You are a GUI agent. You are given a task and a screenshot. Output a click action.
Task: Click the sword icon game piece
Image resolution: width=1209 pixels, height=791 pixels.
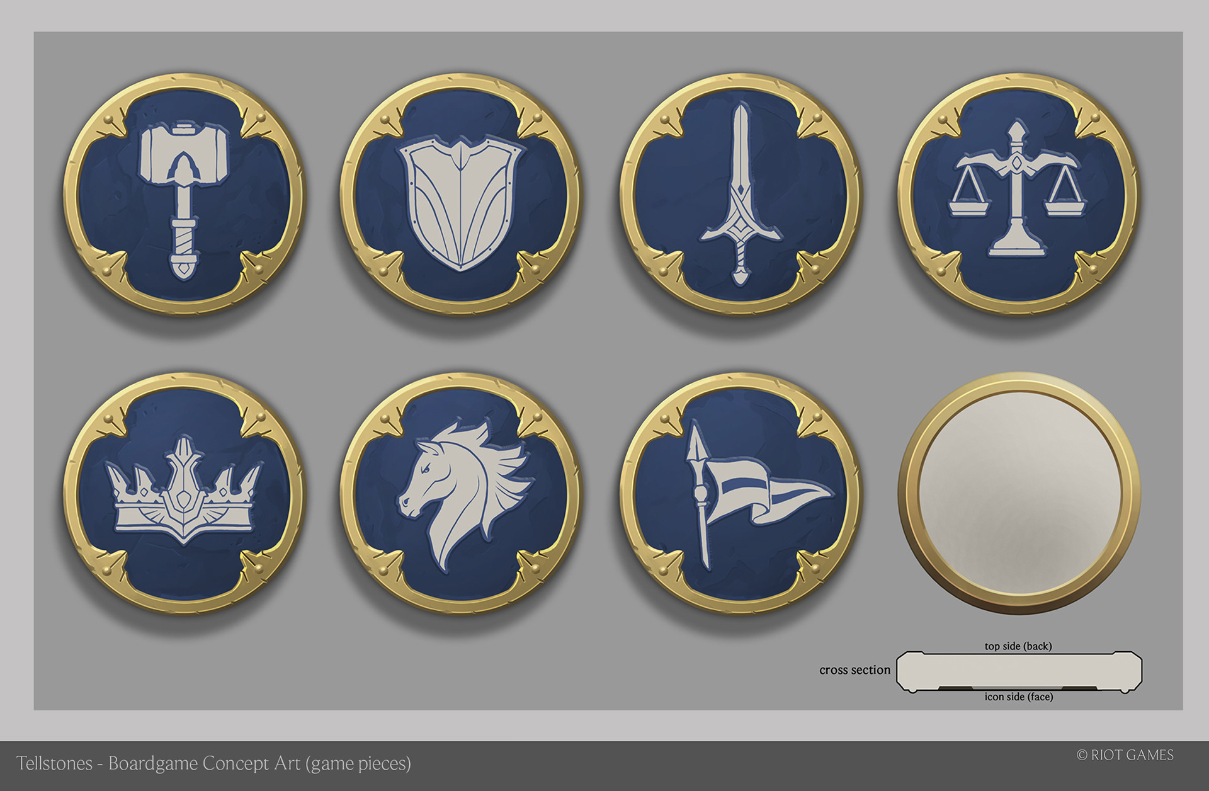[x=741, y=194]
